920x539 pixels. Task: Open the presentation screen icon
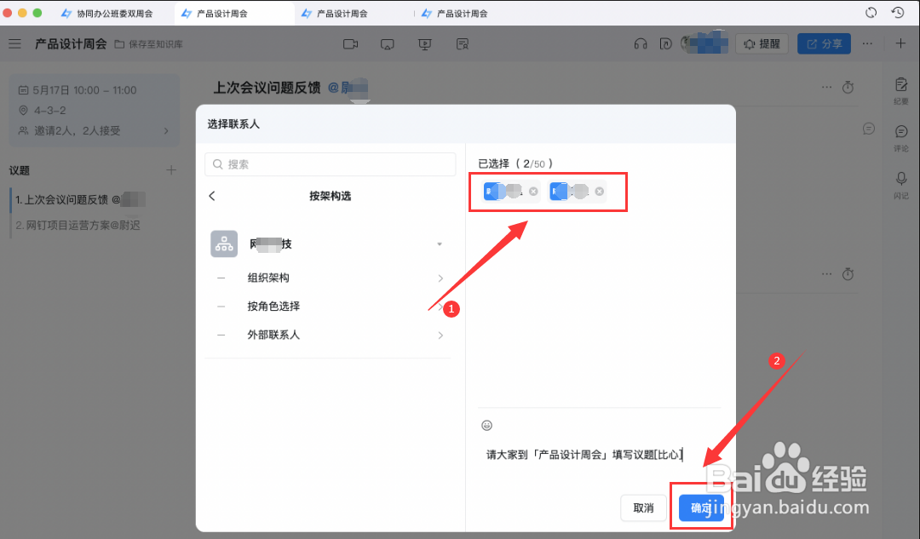pyautogui.click(x=425, y=44)
